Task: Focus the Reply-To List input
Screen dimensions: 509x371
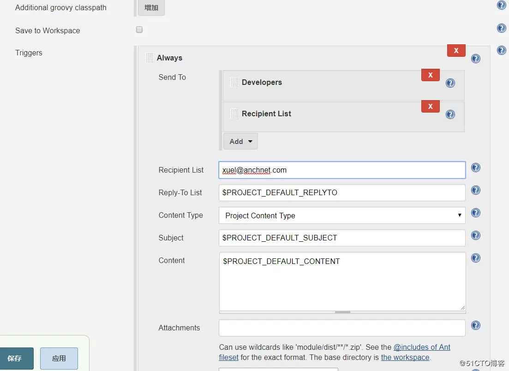Action: pos(342,193)
